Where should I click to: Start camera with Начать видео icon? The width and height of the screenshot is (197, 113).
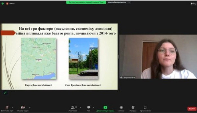click(x=23, y=108)
